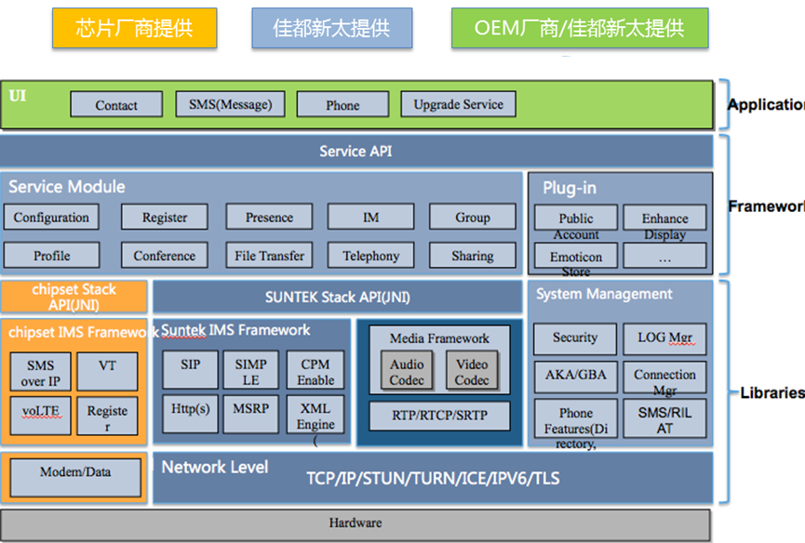Screen dimensions: 805x543
Task: Click the Phone box in UI layer
Action: pos(342,105)
